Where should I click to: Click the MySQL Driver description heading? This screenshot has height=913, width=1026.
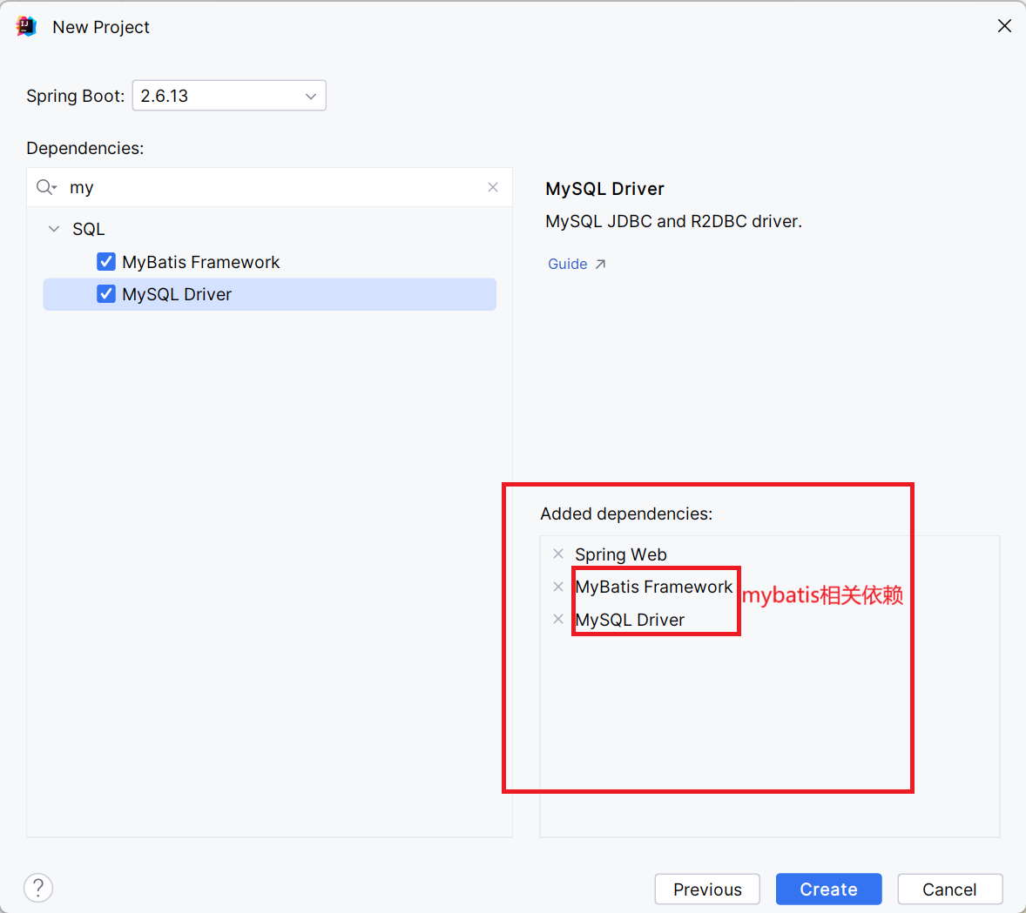click(604, 189)
